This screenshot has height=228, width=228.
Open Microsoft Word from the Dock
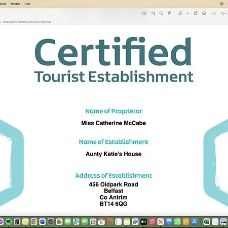click(x=43, y=221)
